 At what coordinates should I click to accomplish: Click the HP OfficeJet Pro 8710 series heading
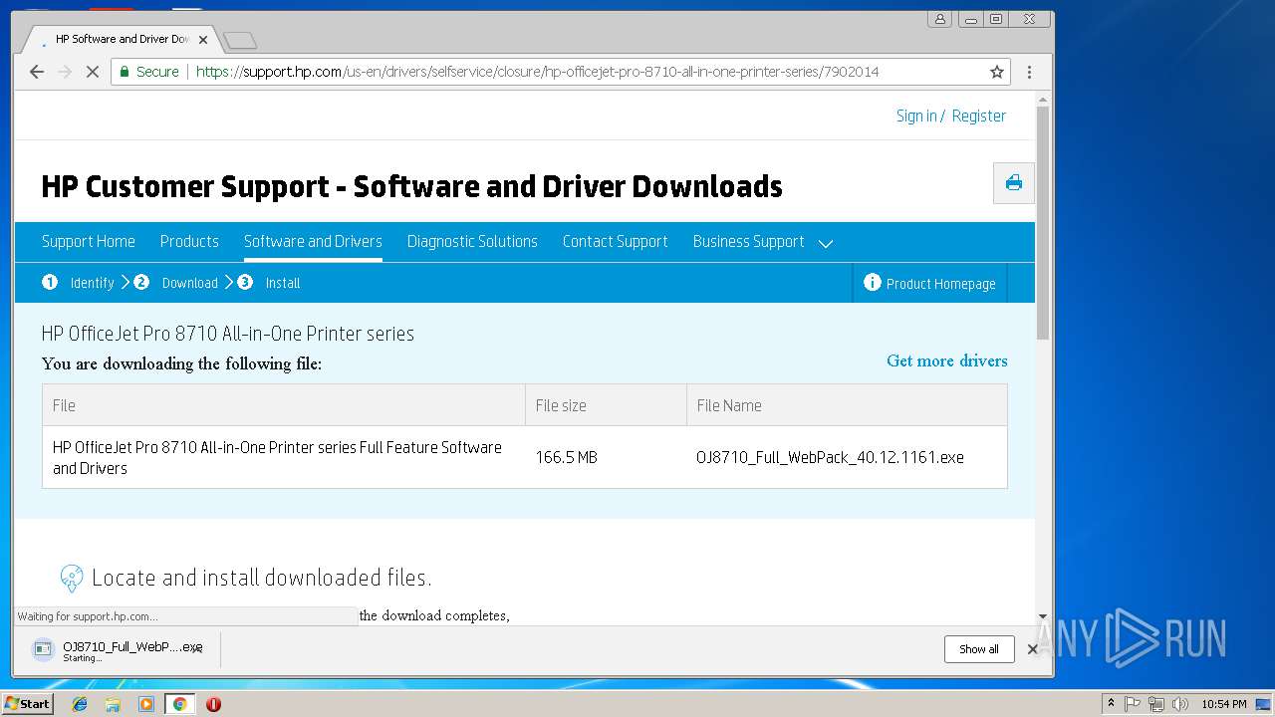[x=228, y=334]
